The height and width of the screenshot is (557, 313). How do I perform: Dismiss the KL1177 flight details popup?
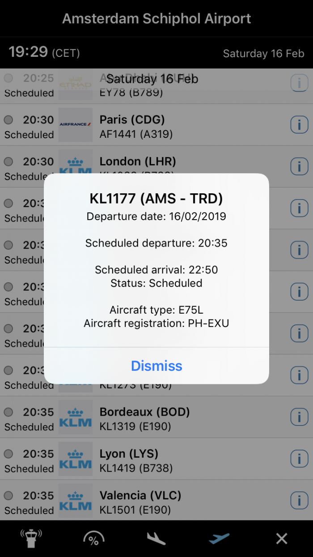(x=156, y=366)
